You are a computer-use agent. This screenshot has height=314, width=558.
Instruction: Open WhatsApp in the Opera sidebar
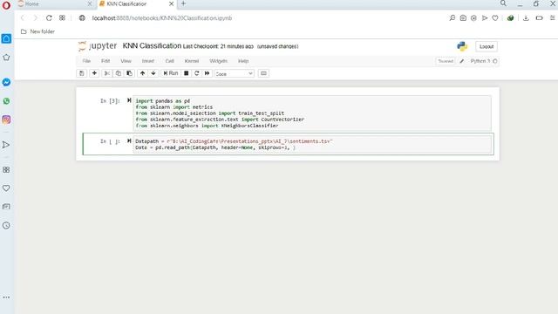(6, 101)
